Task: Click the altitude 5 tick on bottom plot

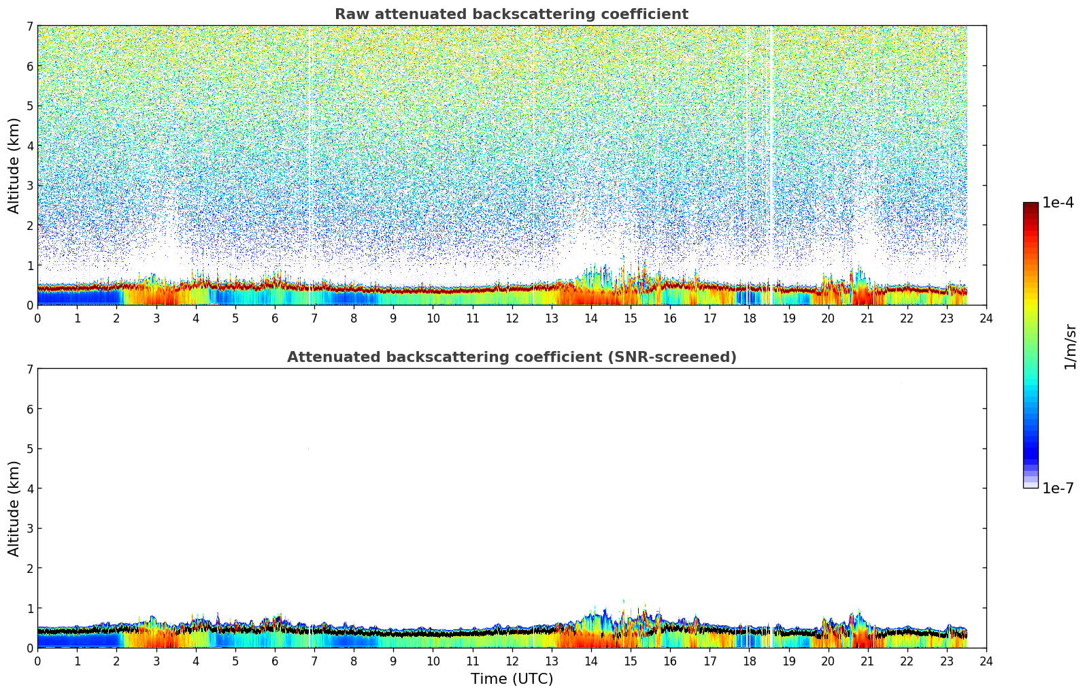Action: coord(29,449)
